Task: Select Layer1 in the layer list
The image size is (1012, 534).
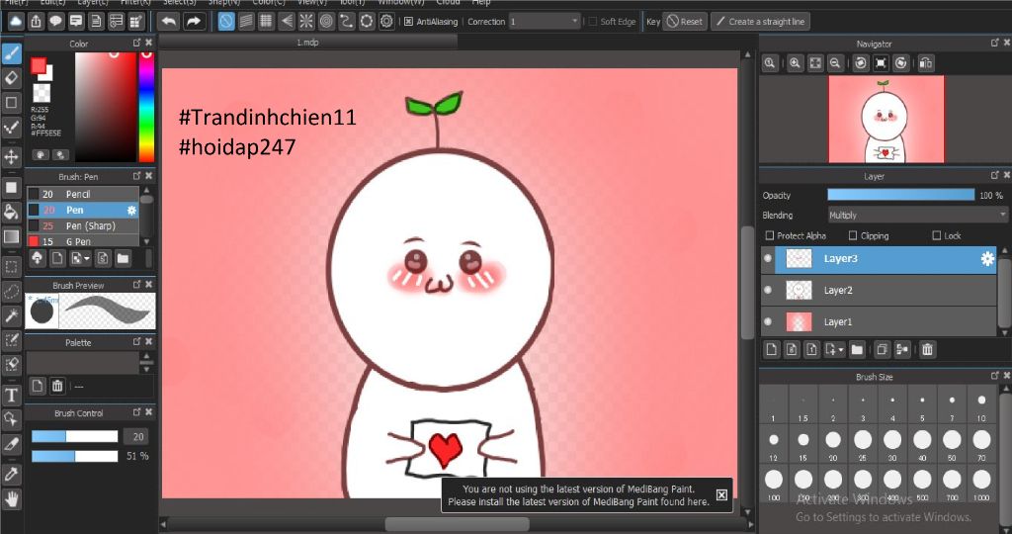Action: pyautogui.click(x=879, y=321)
